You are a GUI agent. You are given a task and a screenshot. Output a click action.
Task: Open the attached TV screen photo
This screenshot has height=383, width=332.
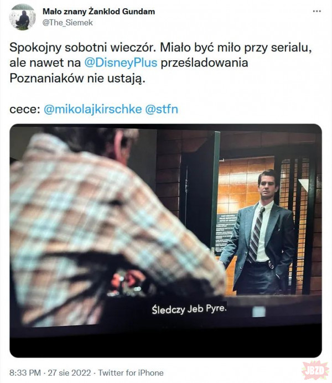coord(166,241)
